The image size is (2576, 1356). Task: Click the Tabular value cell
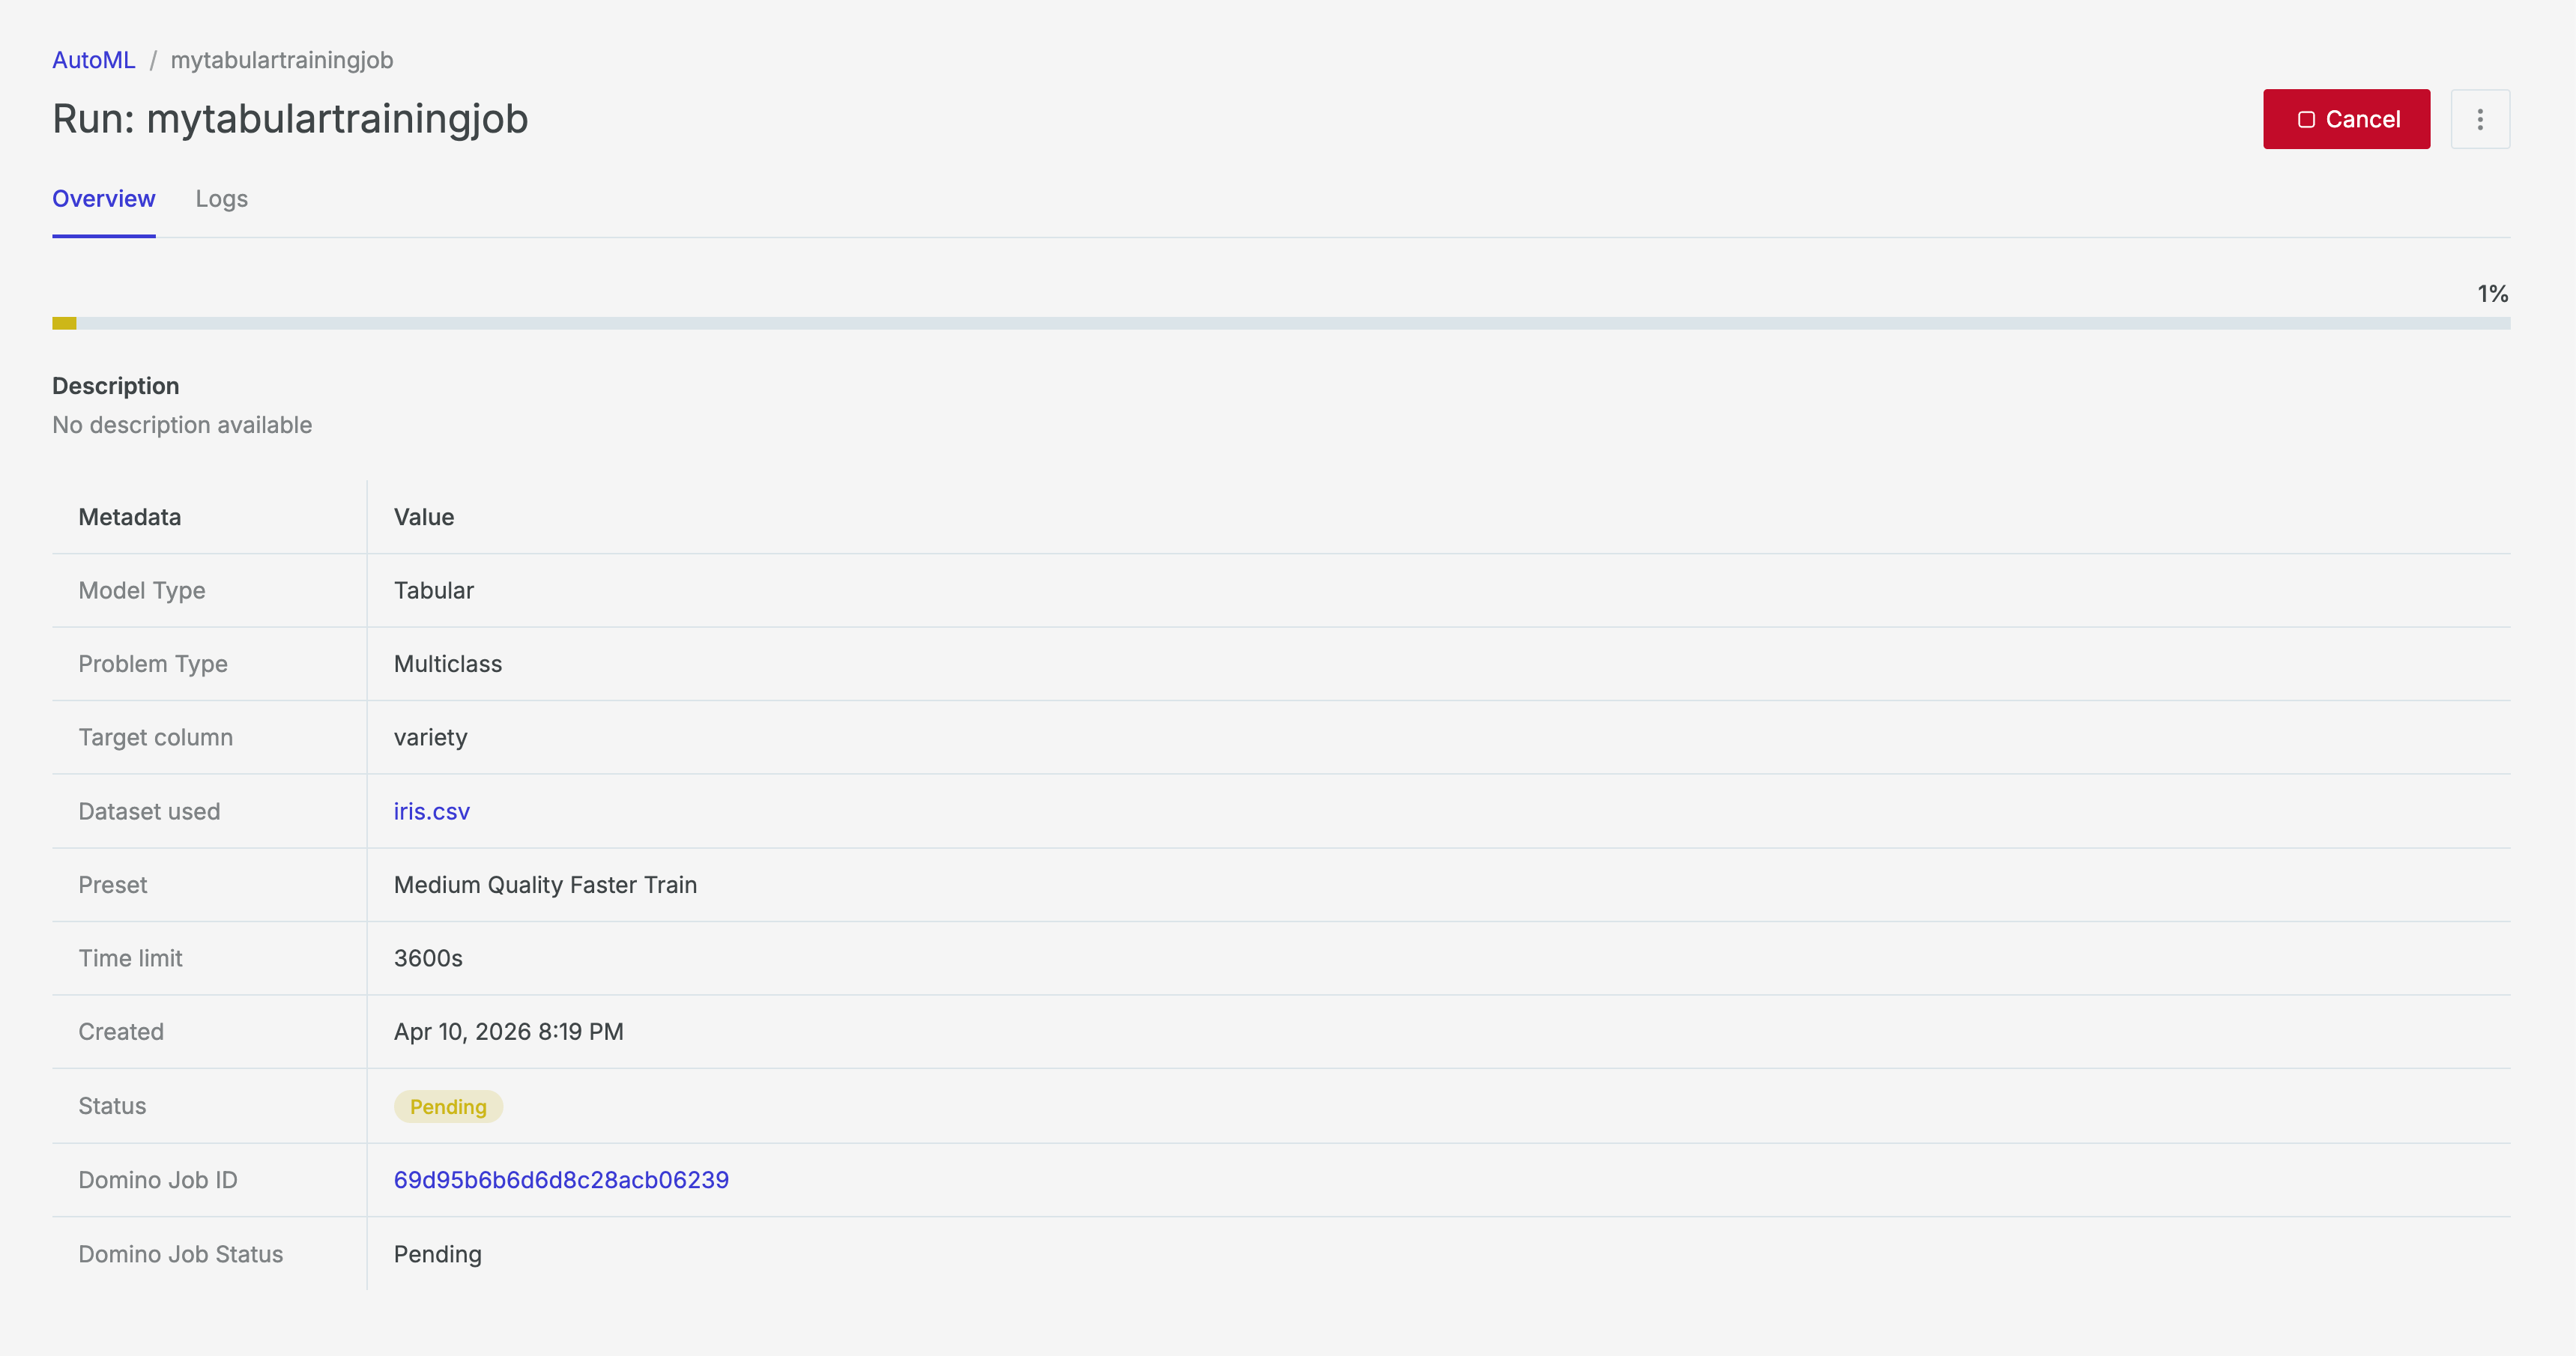coord(434,590)
